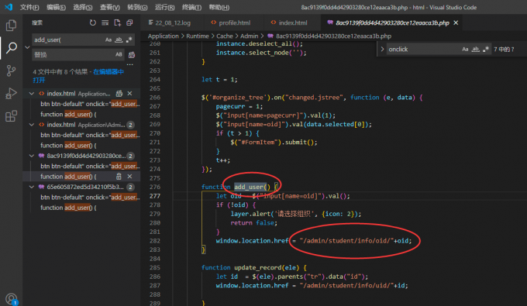Open Run and Debug view
Viewport: 527px width, 306px height.
(x=11, y=94)
